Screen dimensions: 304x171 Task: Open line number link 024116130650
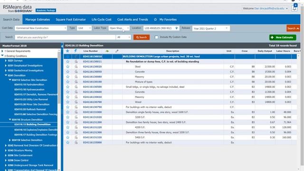pos(92,97)
